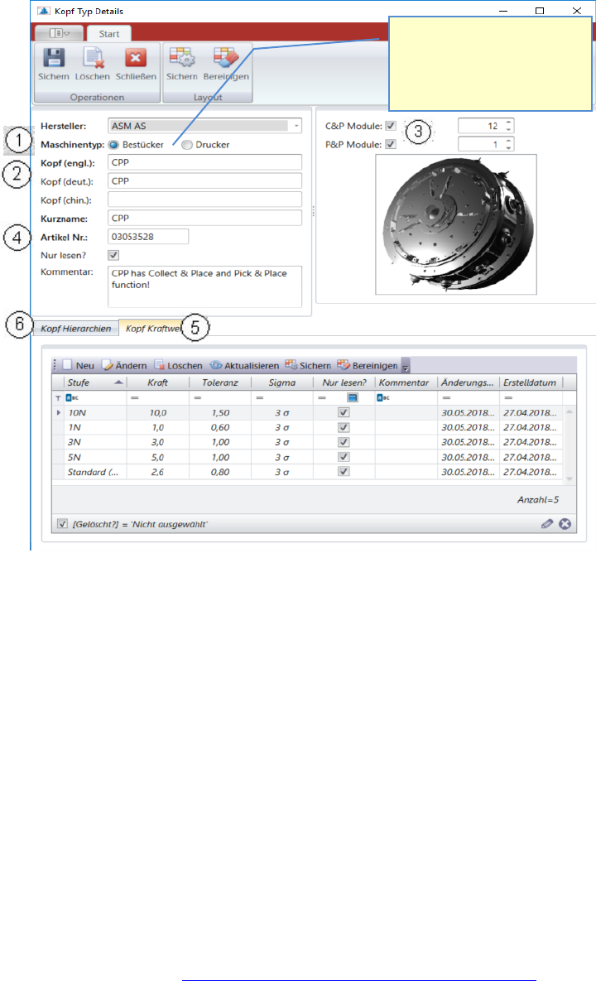Decrease the C&P Module count stepper
The image size is (596, 981).
click(x=508, y=129)
